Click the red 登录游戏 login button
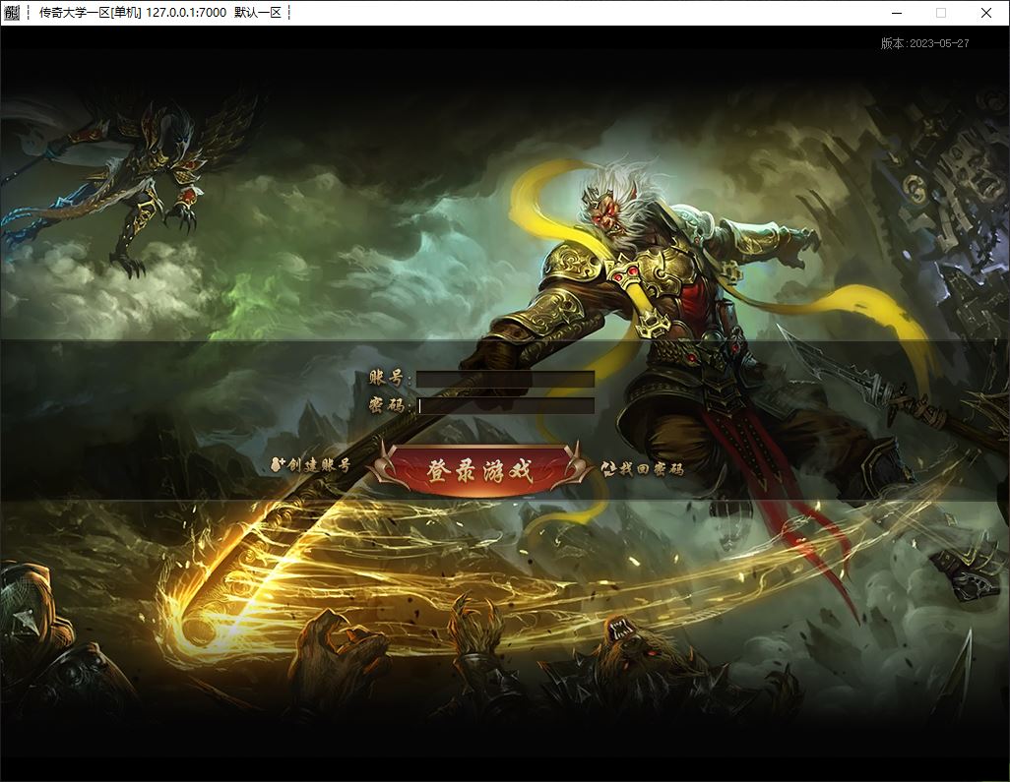The width and height of the screenshot is (1010, 782). pos(479,470)
